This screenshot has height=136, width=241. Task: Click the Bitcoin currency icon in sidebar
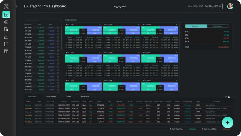[6, 22]
